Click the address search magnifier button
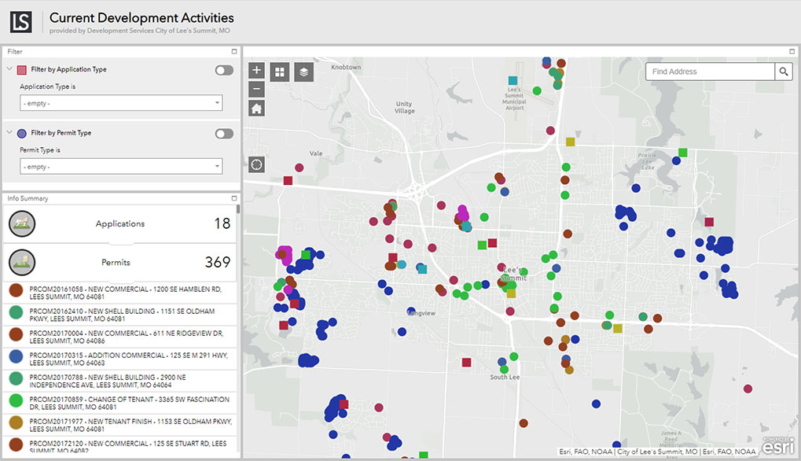This screenshot has width=801, height=461. [784, 72]
